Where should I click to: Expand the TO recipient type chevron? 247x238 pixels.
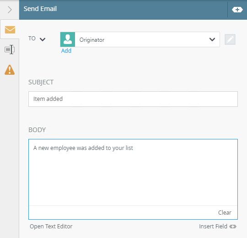coord(43,39)
